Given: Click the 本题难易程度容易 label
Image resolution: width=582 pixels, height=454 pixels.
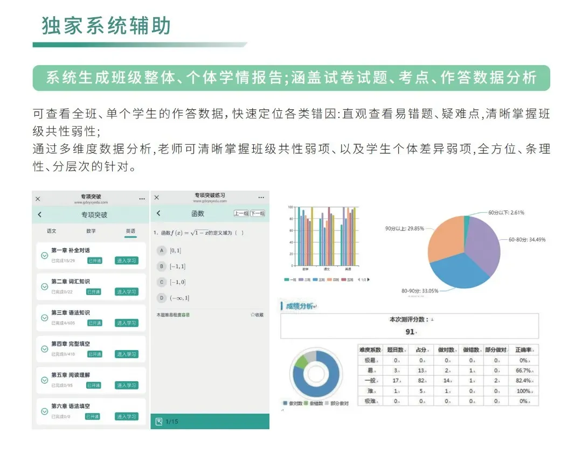Looking at the screenshot, I should pos(173,315).
